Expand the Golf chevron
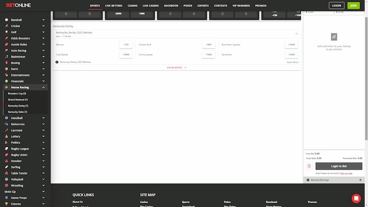 43,32
